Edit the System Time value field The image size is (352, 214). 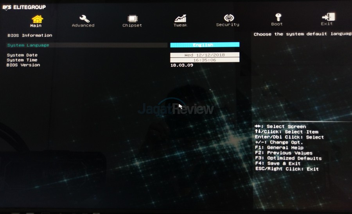[x=205, y=60]
